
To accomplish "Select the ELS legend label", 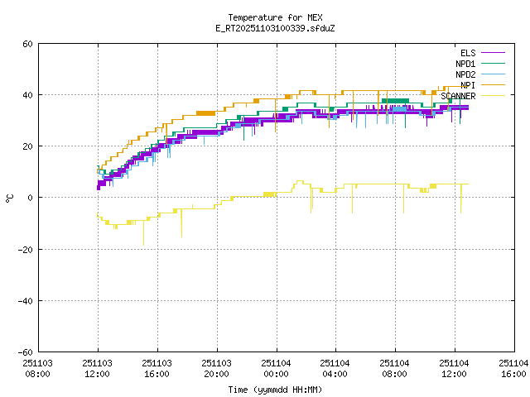I will pos(467,53).
